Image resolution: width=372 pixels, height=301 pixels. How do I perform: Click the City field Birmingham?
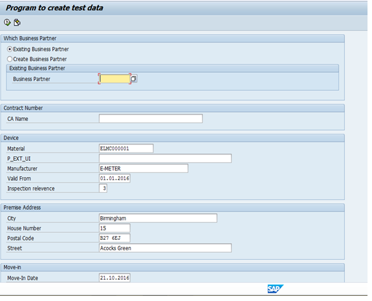[158, 218]
